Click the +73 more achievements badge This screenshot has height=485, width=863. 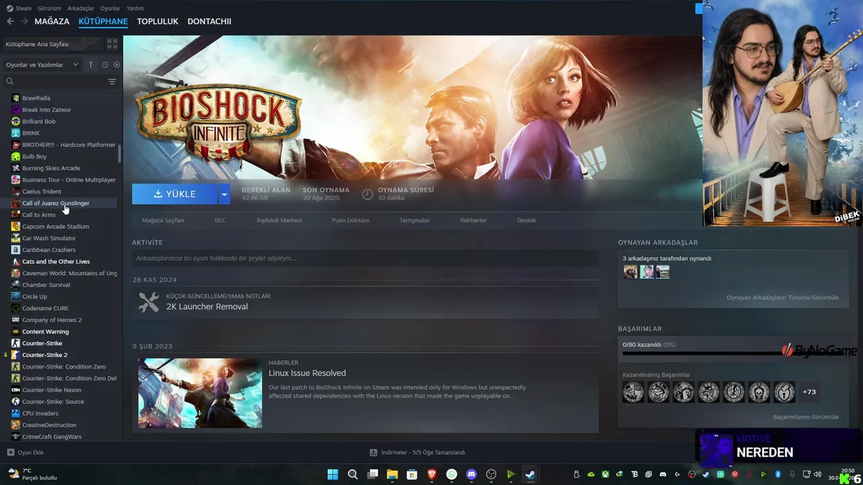(x=809, y=392)
